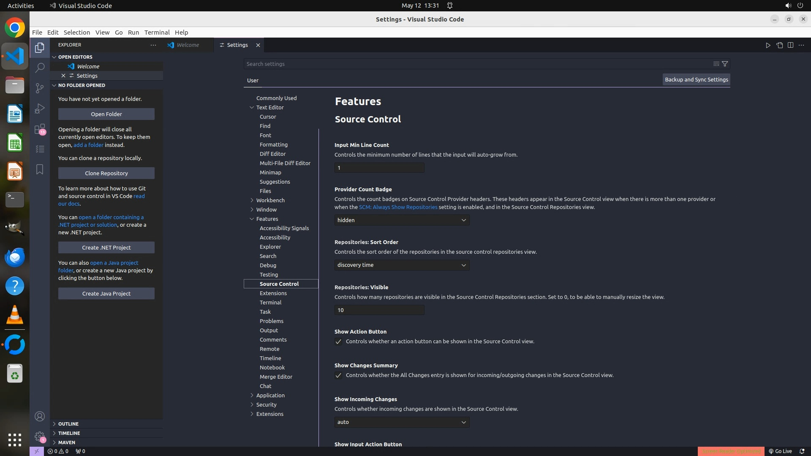
Task: Click the Accounts icon in activity bar
Action: [x=40, y=416]
